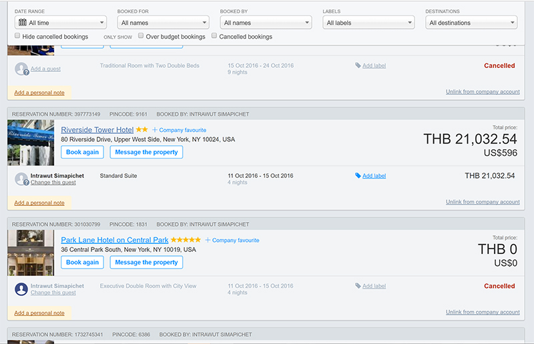Unlink Park Lane booking from company account
This screenshot has height=344, width=534.
[x=483, y=312]
